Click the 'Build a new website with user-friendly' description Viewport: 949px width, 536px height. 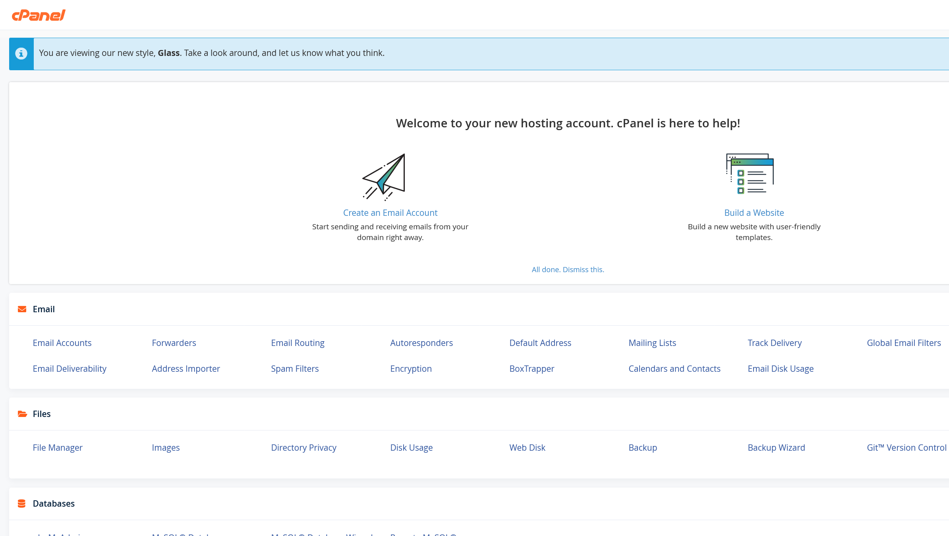[754, 232]
